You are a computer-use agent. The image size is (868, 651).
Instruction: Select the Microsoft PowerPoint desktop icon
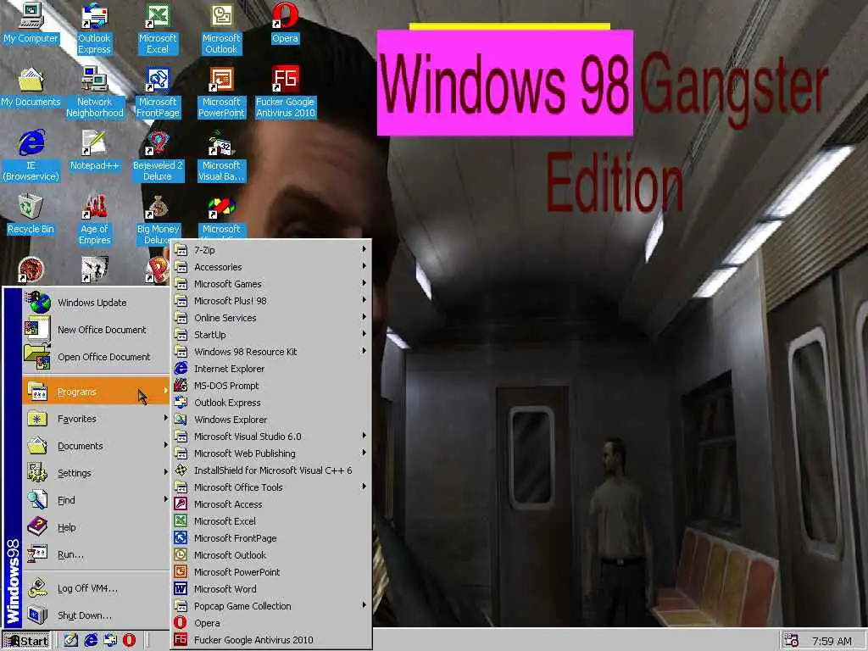(221, 92)
